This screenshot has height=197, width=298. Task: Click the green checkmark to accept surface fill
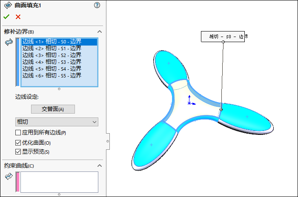[6, 17]
